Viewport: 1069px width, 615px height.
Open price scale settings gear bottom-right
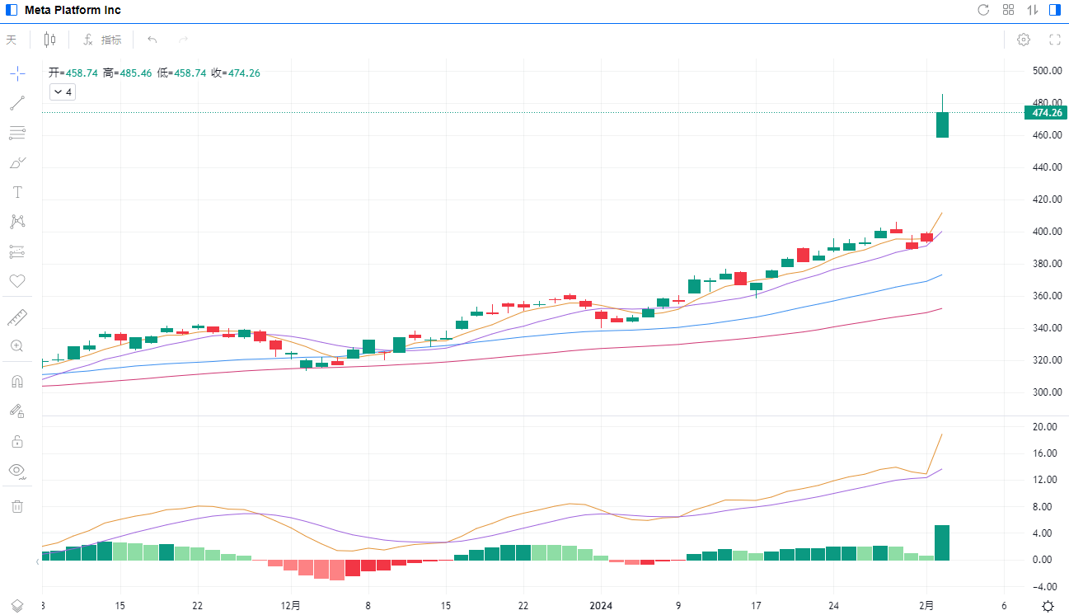1047,606
